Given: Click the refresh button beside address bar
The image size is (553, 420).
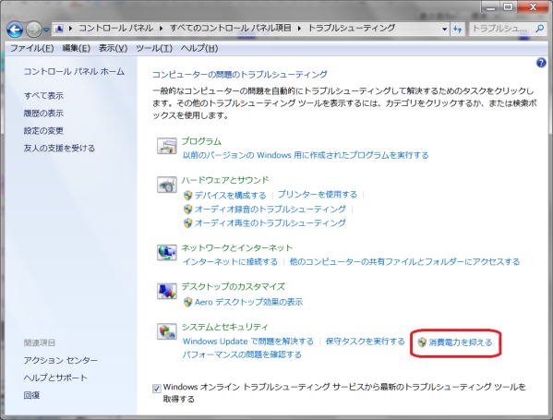Looking at the screenshot, I should 457,29.
